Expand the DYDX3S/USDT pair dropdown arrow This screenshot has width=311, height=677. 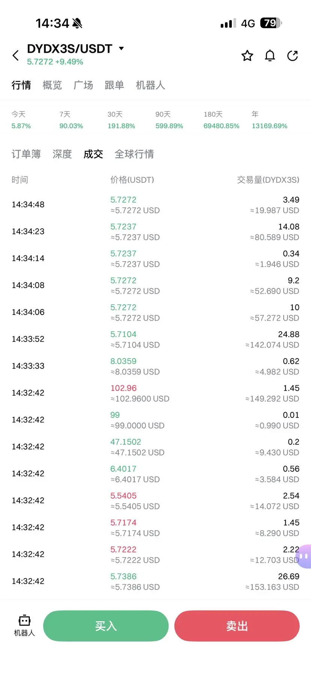point(121,49)
